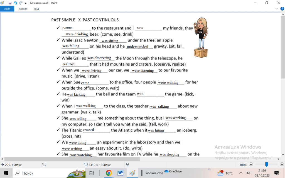285x178 pixels.
Task: Open Task View on the taskbar
Action: coord(92,173)
